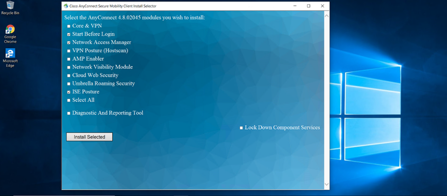Click the 'Umbrella Roaming Security' label

103,83
